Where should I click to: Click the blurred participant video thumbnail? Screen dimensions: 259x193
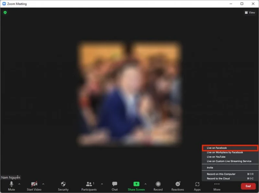129,93
